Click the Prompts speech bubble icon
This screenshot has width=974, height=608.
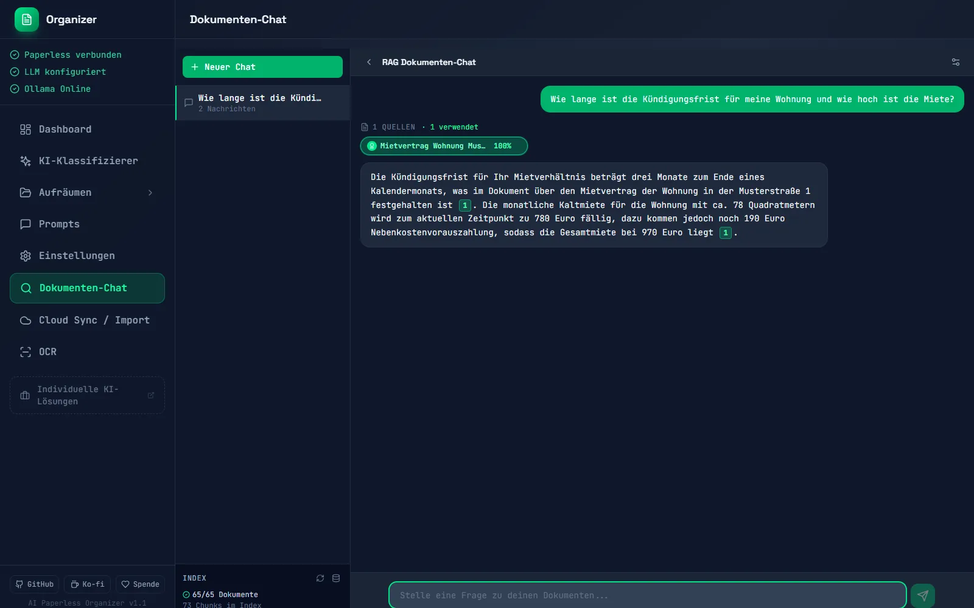tap(26, 224)
